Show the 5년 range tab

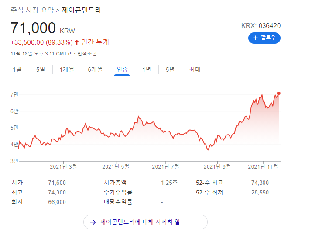point(170,69)
